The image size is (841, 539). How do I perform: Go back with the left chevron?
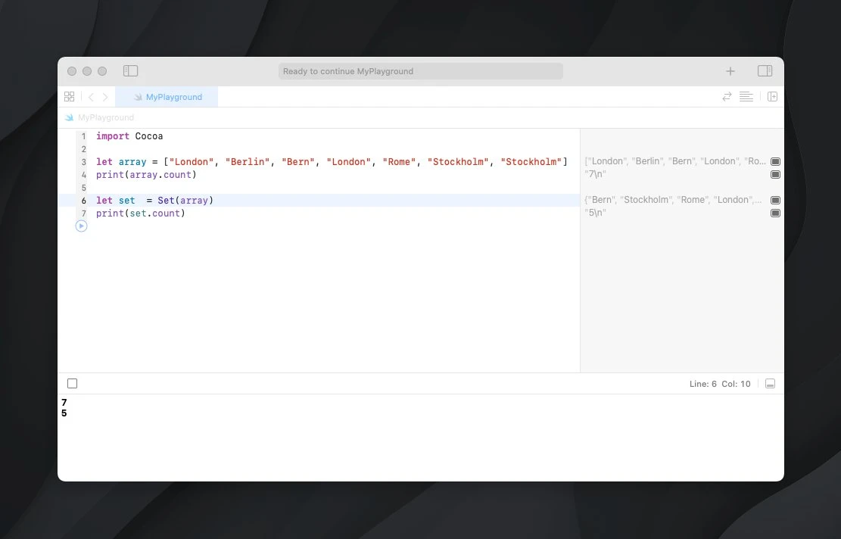point(91,97)
